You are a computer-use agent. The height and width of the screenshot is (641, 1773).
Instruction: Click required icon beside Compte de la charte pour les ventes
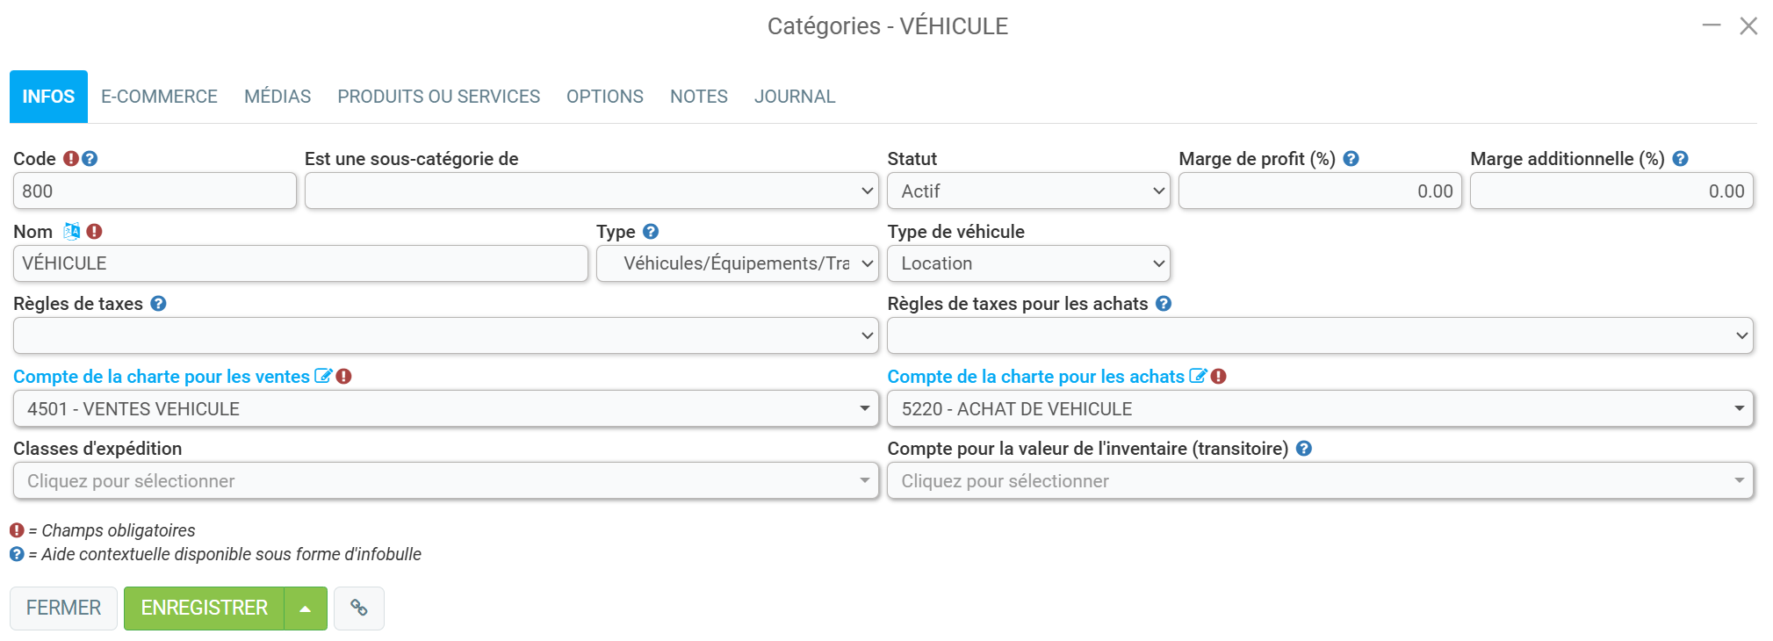point(344,376)
